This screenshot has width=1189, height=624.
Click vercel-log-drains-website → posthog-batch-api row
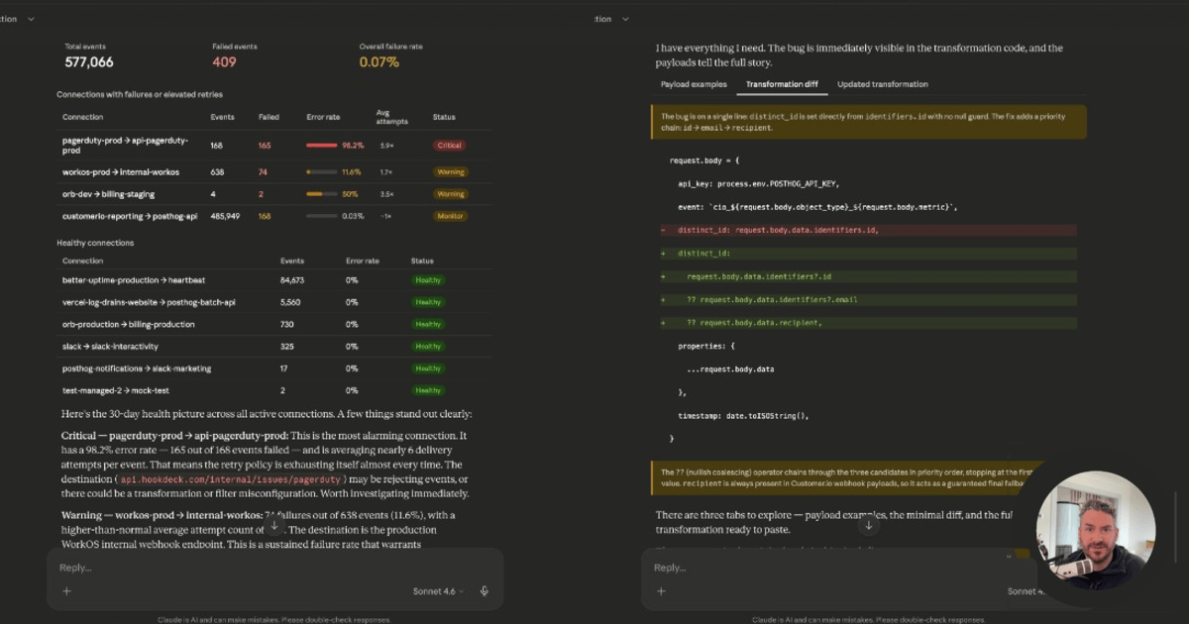coord(273,302)
